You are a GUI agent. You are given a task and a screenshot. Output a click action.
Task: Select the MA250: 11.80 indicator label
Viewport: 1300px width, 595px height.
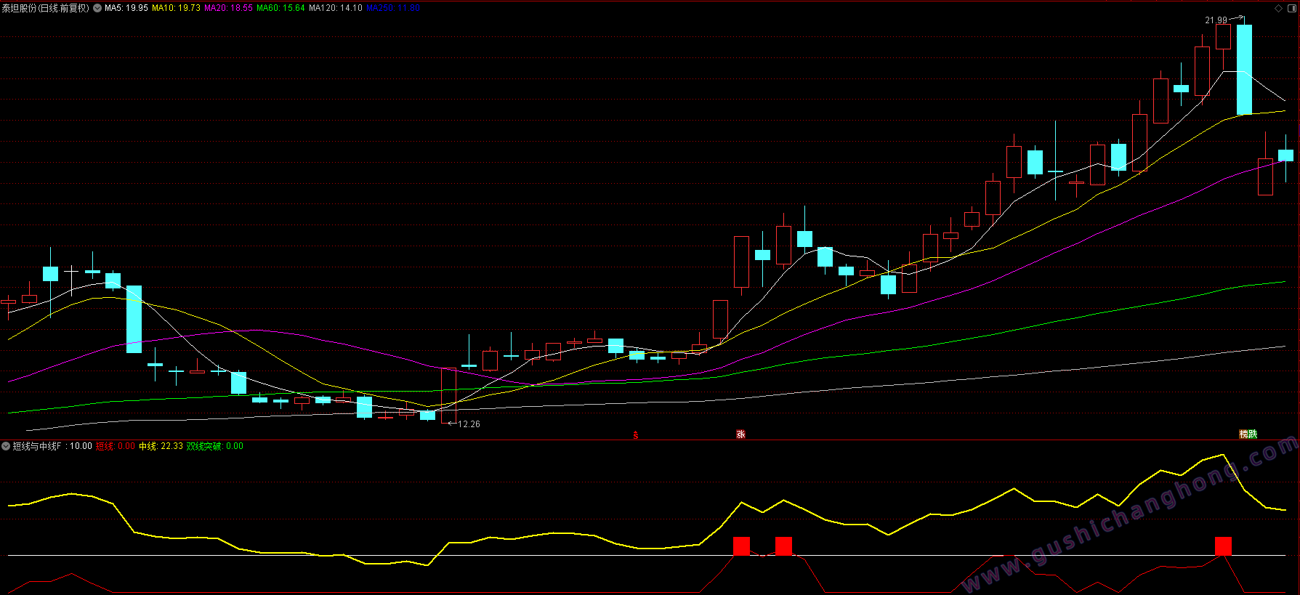click(393, 8)
